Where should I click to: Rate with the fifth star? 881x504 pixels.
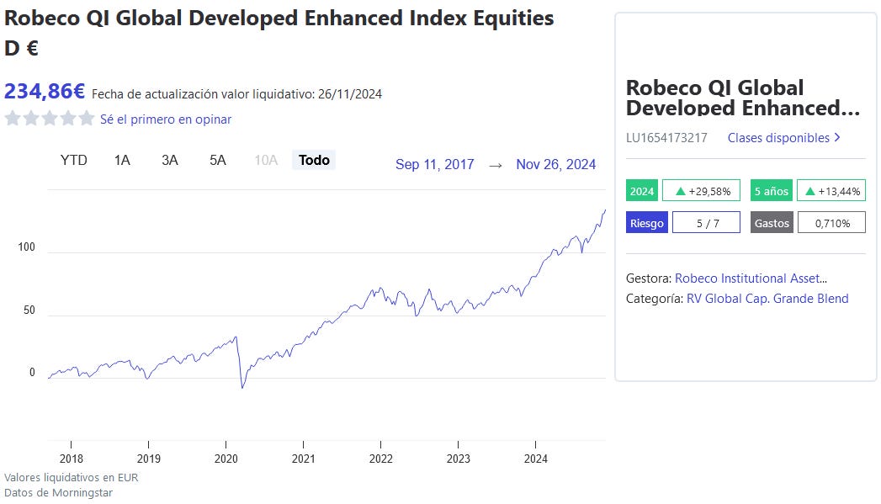pyautogui.click(x=87, y=118)
